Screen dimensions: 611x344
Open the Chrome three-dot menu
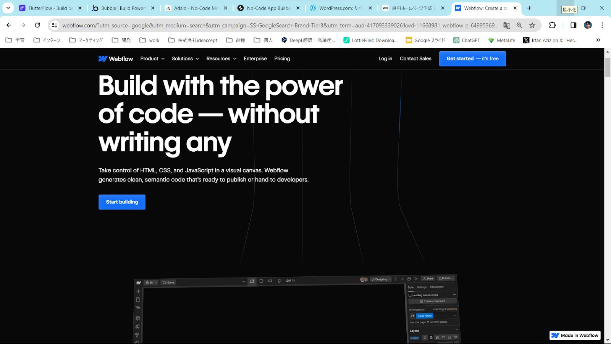(602, 25)
